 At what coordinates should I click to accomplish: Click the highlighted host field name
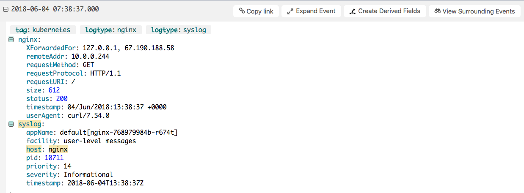[33, 150]
